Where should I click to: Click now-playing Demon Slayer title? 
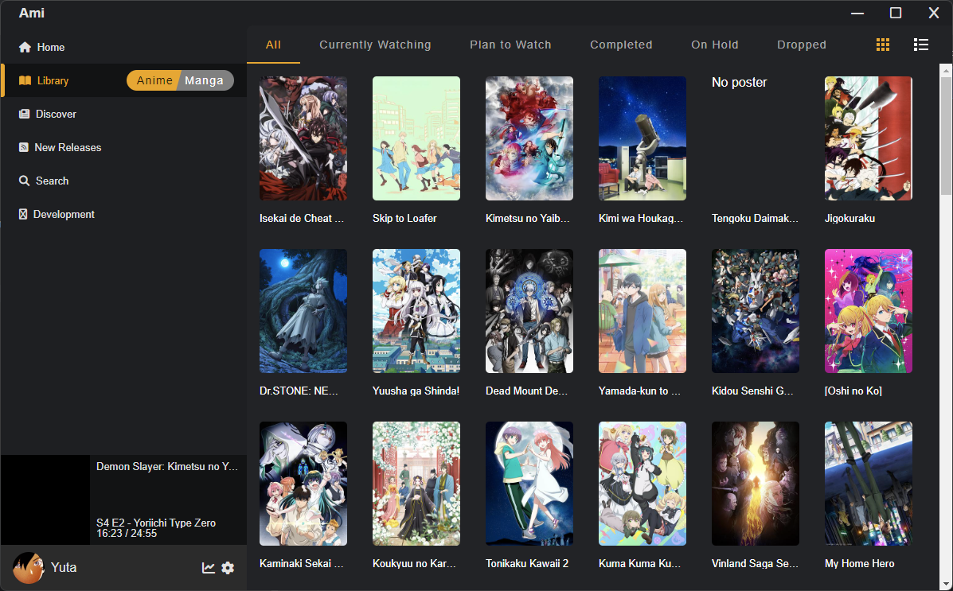tap(167, 466)
